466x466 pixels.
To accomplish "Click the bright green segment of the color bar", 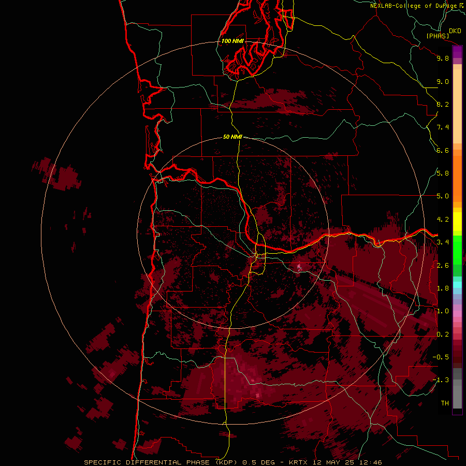I will coord(457,250).
